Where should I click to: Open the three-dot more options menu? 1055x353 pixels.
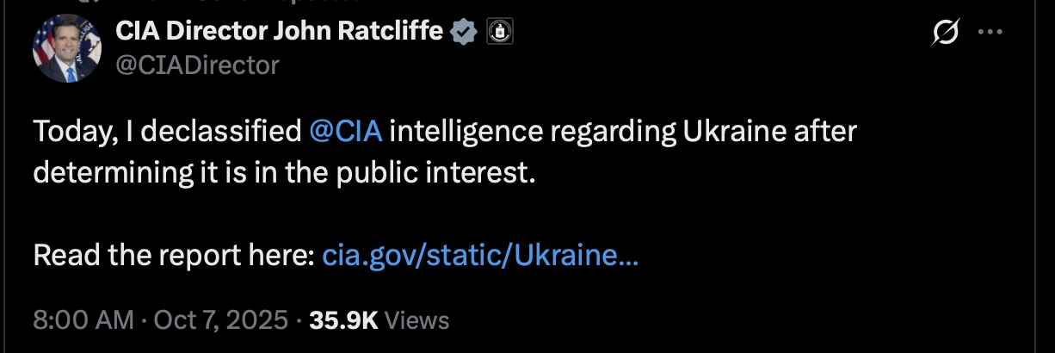pyautogui.click(x=991, y=34)
